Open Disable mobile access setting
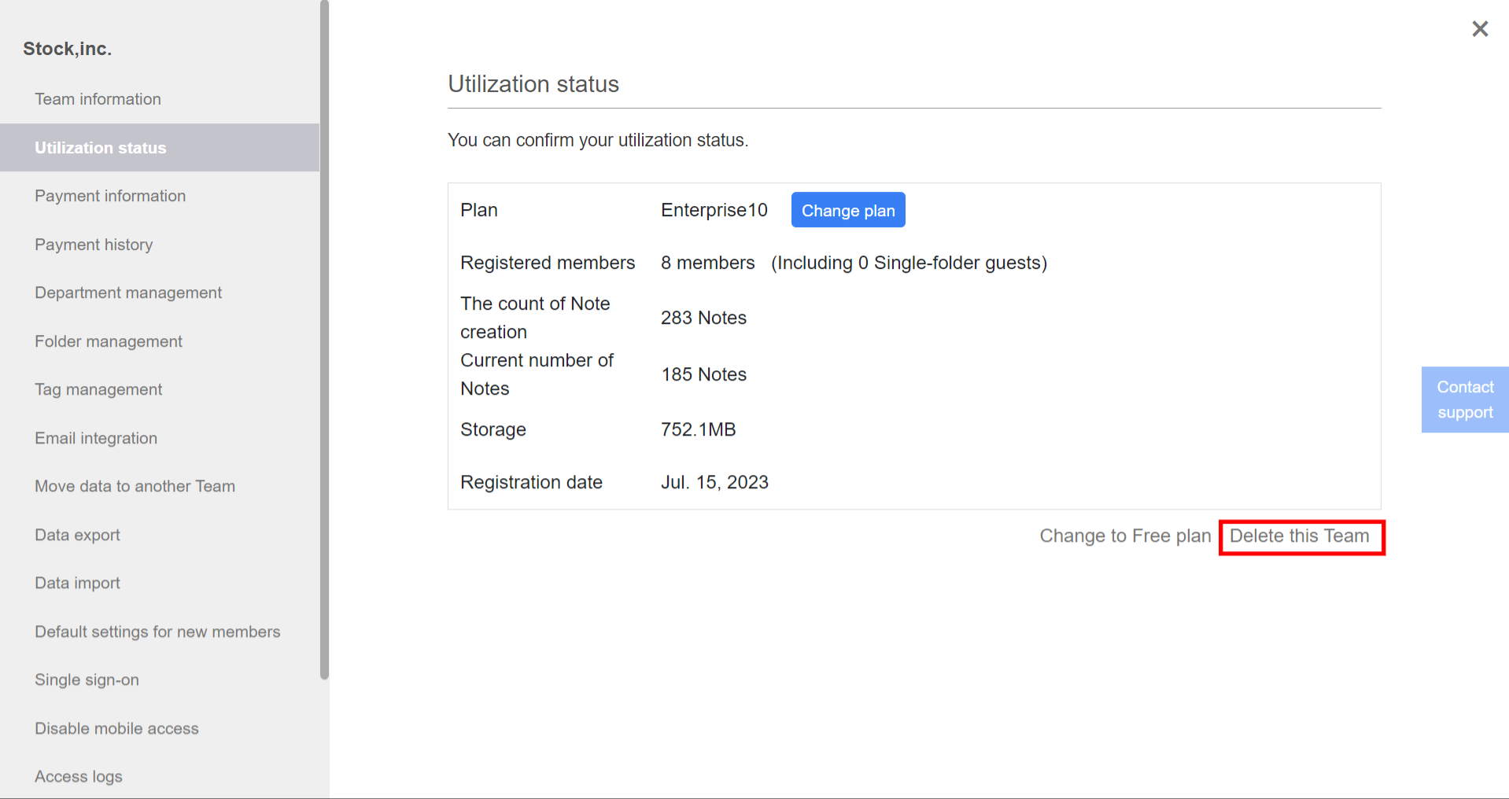 (116, 728)
